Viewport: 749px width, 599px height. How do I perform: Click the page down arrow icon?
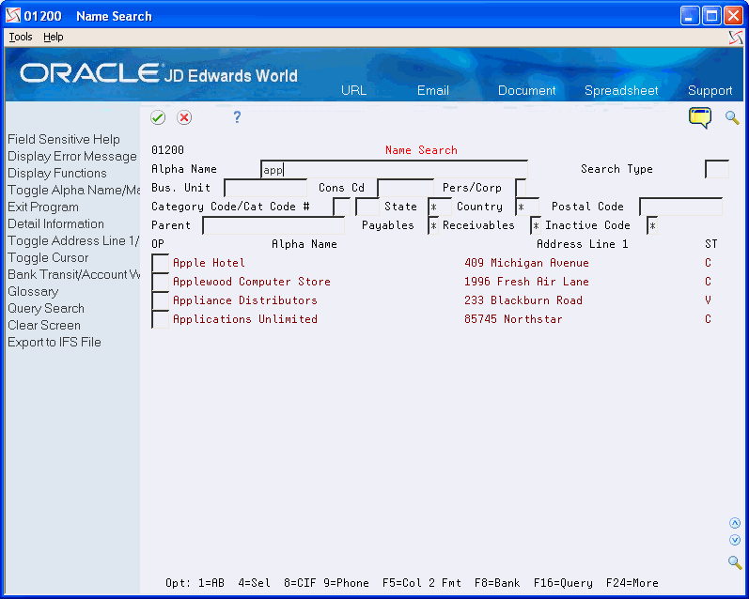pos(735,540)
